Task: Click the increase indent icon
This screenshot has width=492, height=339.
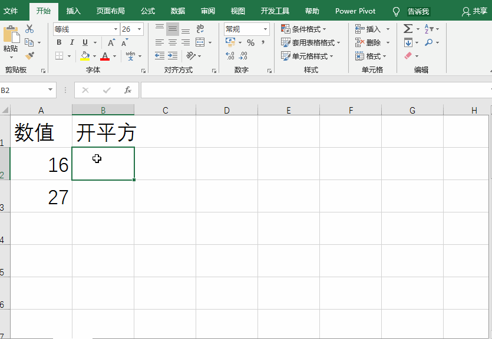Action: (x=173, y=56)
